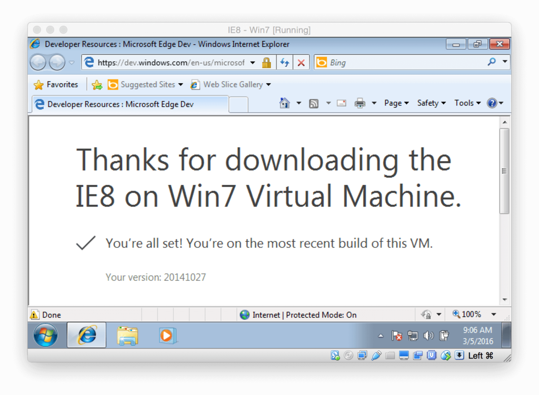Expand the zoom level dropdown arrow
This screenshot has width=539, height=395.
(494, 314)
